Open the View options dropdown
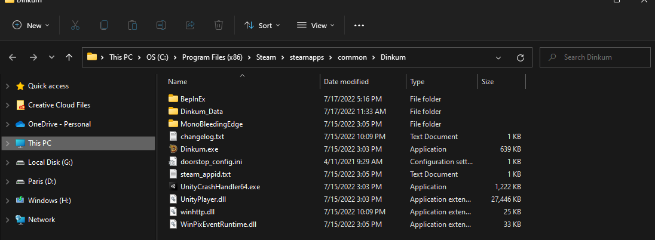Screen dimensions: 655x240 [316, 25]
